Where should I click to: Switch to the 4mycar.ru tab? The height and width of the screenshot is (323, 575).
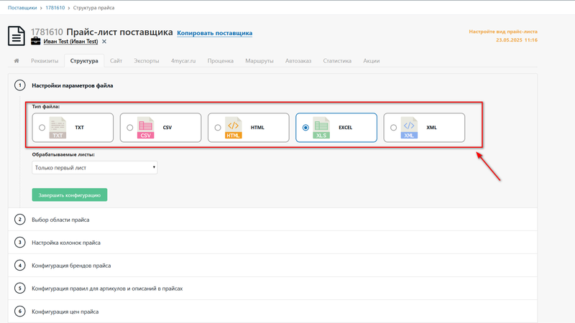pyautogui.click(x=183, y=61)
